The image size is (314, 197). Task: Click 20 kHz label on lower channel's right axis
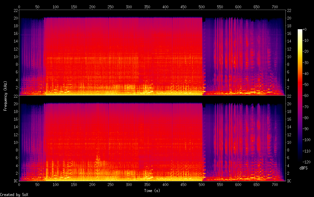pyautogui.click(x=289, y=104)
